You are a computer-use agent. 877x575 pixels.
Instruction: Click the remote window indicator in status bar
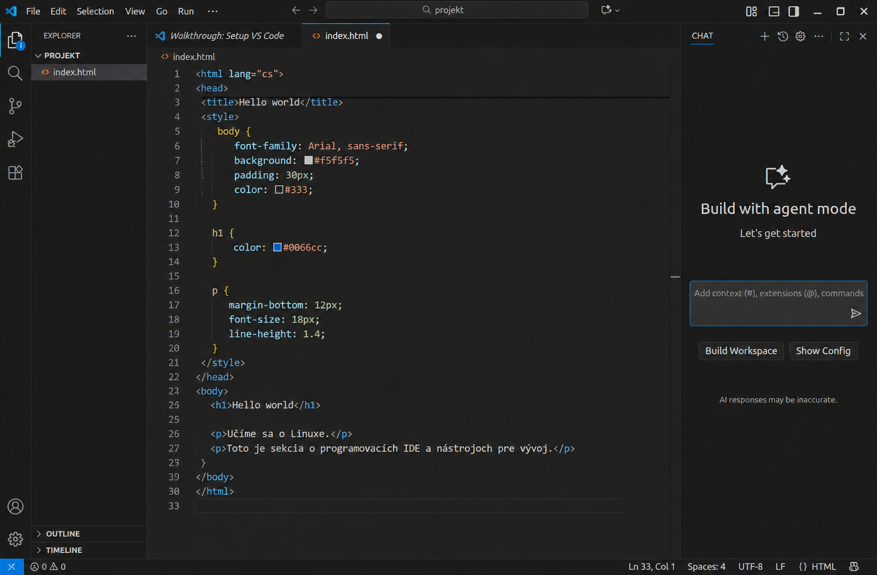11,567
